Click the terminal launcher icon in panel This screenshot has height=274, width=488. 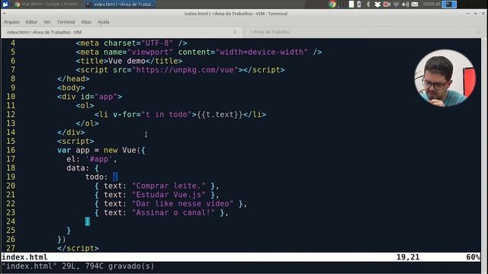[x=449, y=5]
